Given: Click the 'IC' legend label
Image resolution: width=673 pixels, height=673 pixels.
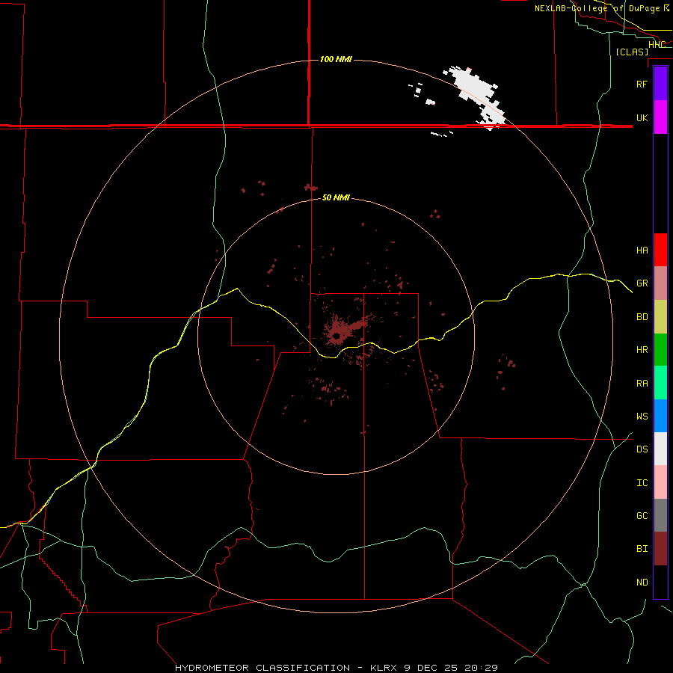Looking at the screenshot, I should [x=642, y=483].
